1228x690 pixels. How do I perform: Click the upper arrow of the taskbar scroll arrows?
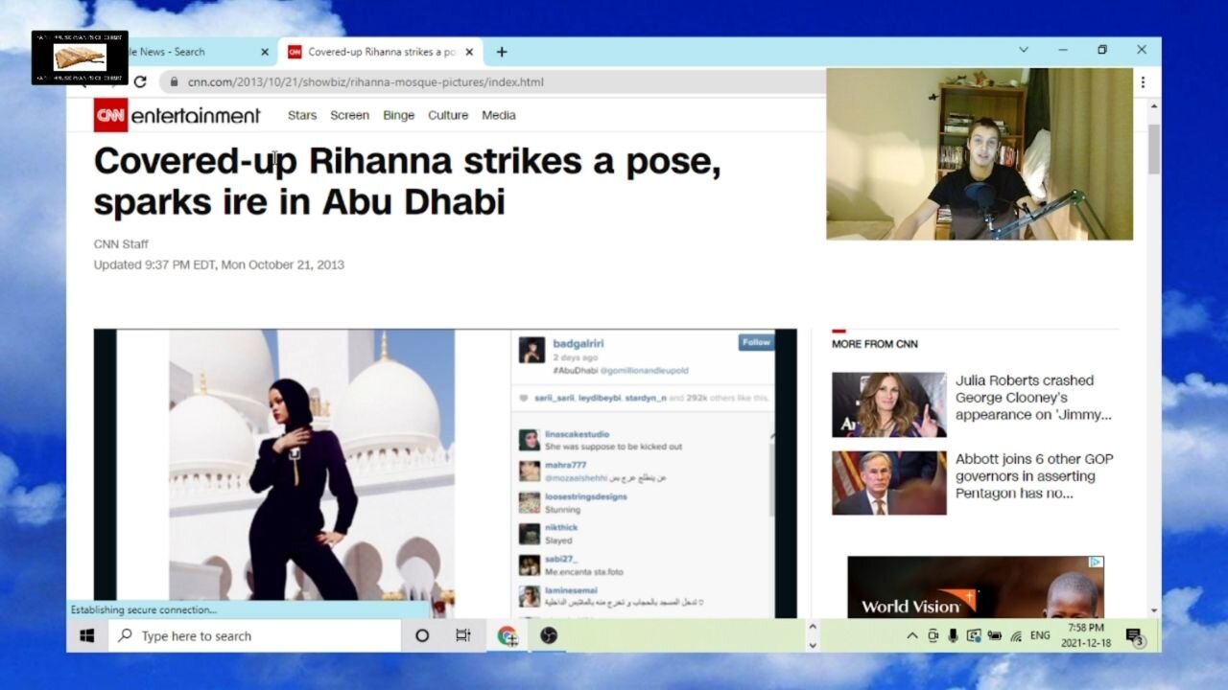tap(813, 627)
